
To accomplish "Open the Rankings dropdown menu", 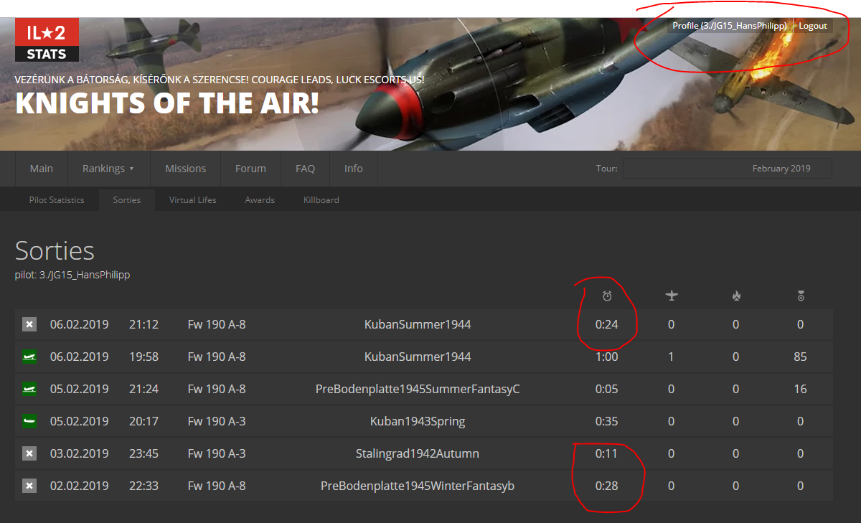I will (x=108, y=169).
